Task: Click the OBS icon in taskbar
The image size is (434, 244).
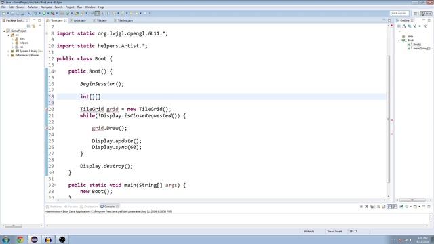Action: pyautogui.click(x=62, y=239)
